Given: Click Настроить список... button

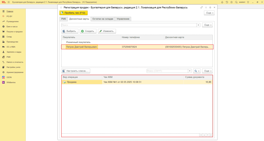Looking at the screenshot, I should [x=76, y=71].
